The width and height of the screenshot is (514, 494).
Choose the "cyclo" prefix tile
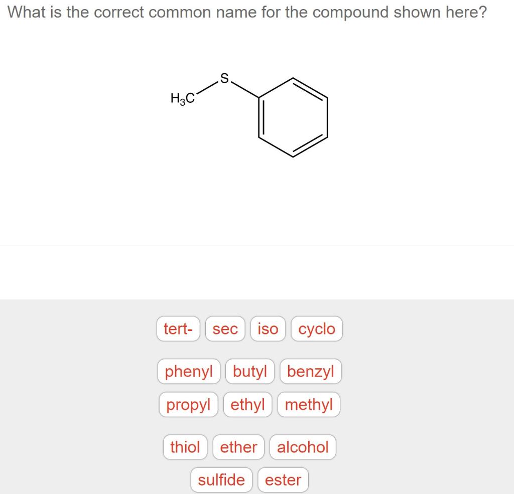pyautogui.click(x=316, y=329)
